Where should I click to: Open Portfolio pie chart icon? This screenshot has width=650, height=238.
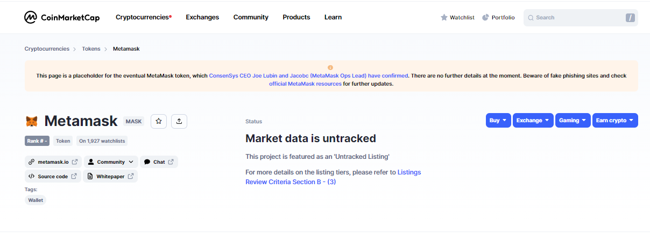pyautogui.click(x=485, y=17)
